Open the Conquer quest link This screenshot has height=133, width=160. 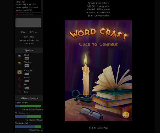28,70
